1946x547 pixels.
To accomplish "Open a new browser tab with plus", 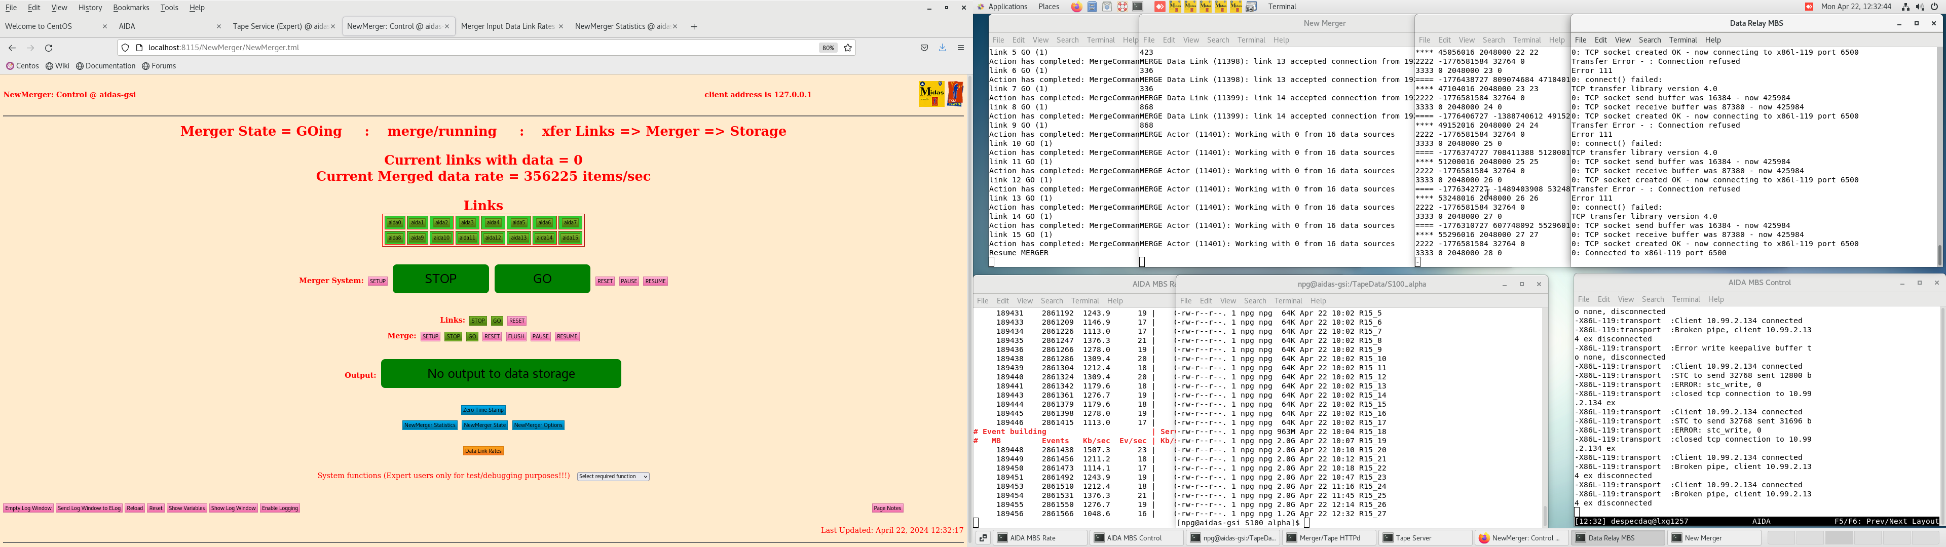I will [x=693, y=26].
